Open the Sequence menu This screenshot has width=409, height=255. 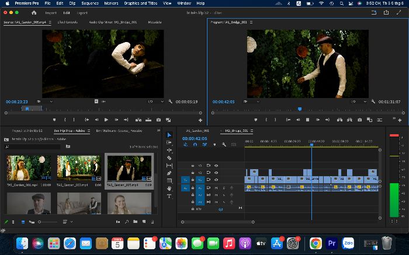click(x=90, y=3)
